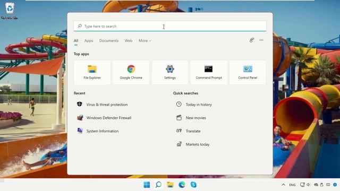Open Skype from the taskbar

pos(193,185)
